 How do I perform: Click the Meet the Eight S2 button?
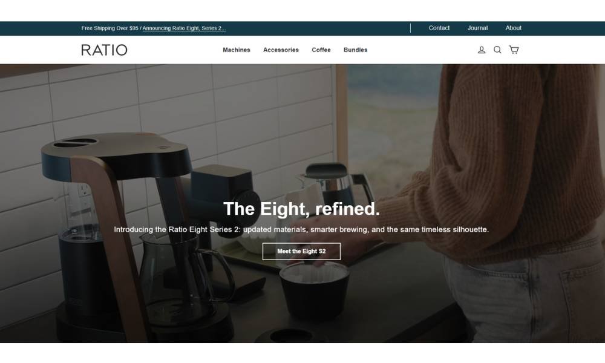(301, 251)
